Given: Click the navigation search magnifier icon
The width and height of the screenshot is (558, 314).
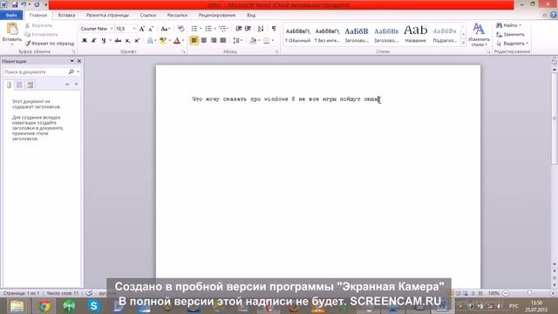Looking at the screenshot, I should tap(71, 72).
